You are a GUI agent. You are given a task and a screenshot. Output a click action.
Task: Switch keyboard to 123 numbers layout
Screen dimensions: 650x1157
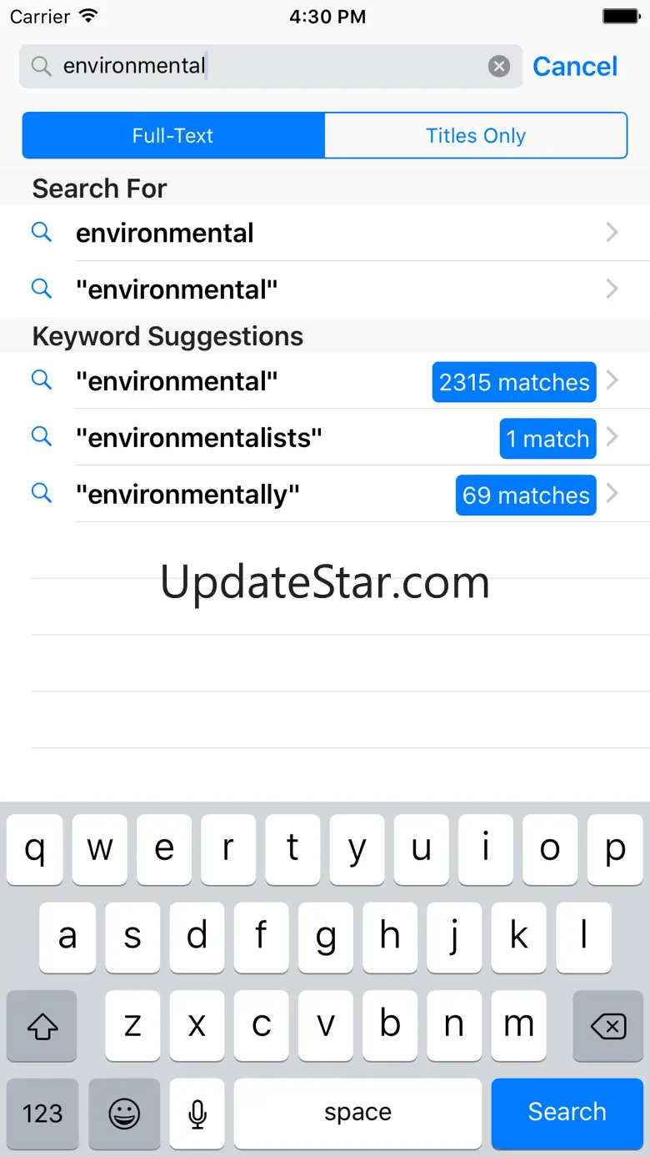point(42,1113)
